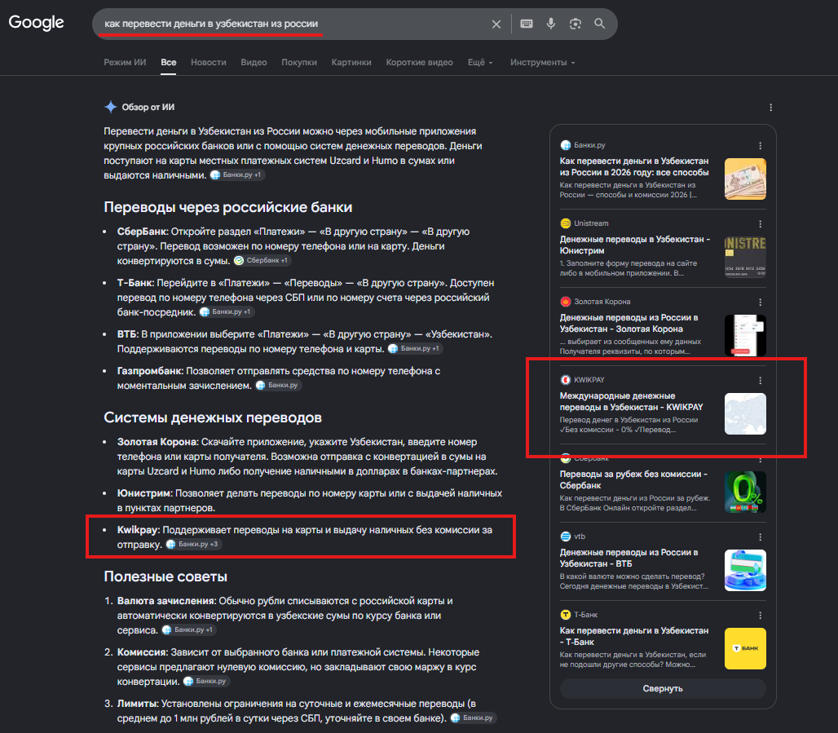The height and width of the screenshot is (733, 838).
Task: Open the Новости tab
Action: 209,62
